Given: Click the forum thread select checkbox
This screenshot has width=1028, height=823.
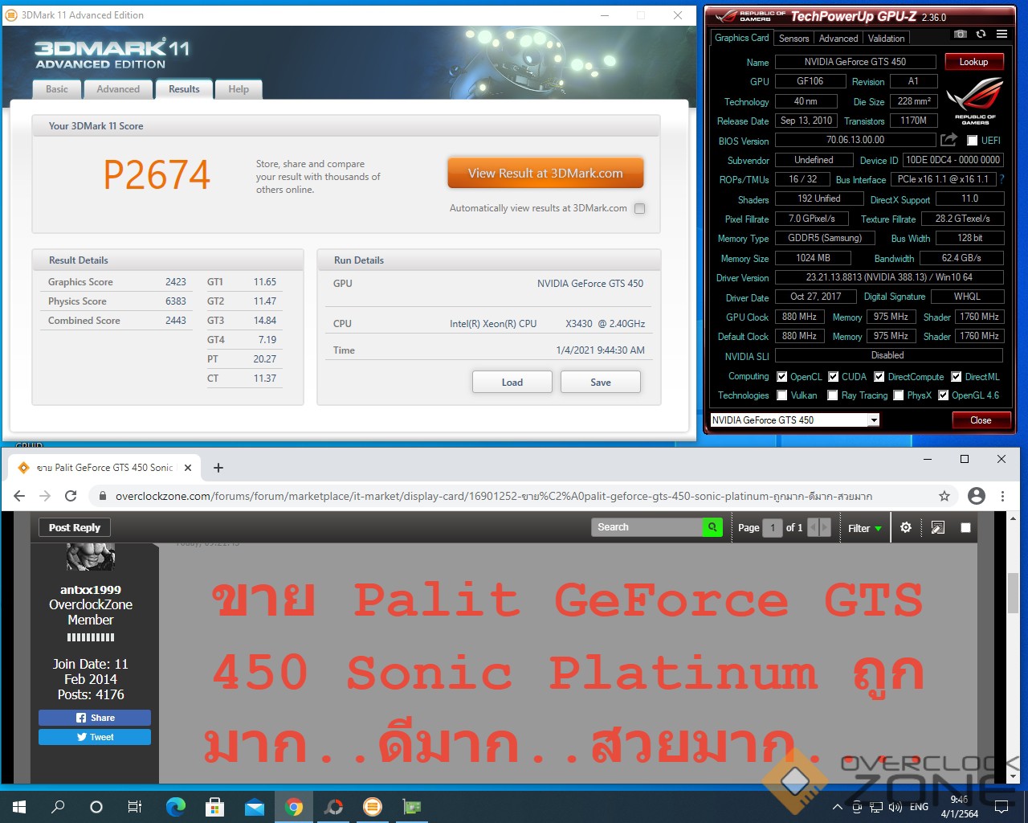Looking at the screenshot, I should (x=965, y=527).
